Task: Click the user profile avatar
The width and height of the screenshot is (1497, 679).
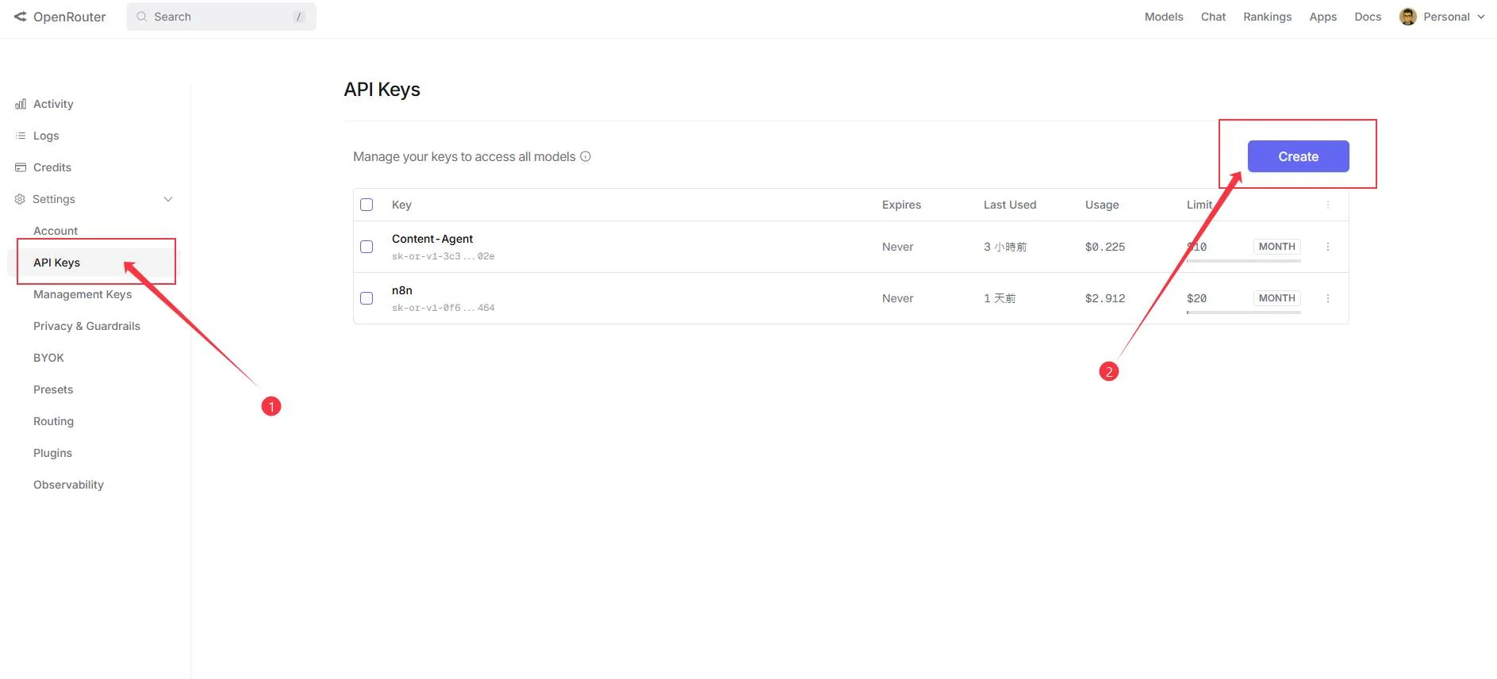Action: pyautogui.click(x=1408, y=17)
